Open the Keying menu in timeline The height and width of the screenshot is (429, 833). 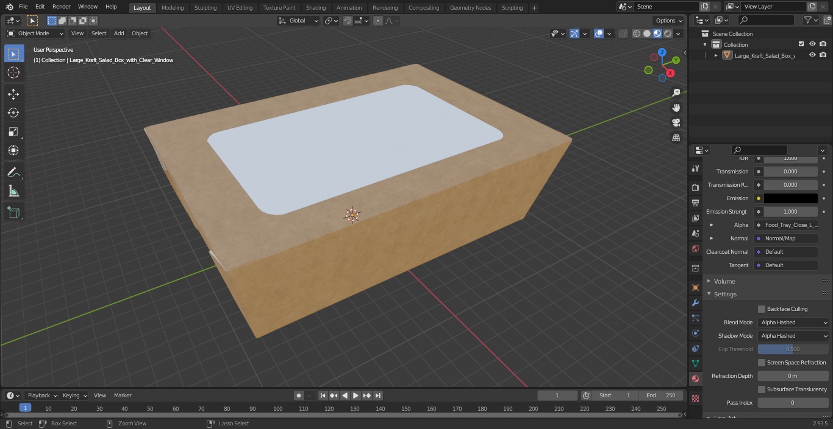(74, 396)
